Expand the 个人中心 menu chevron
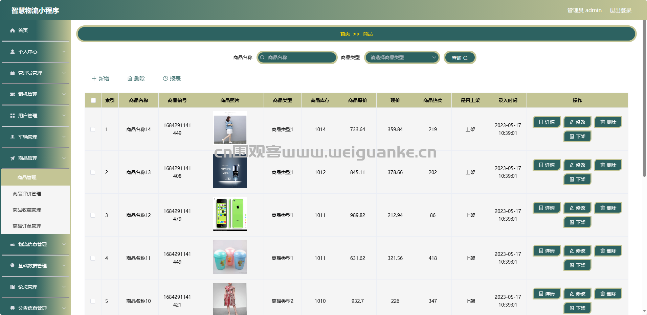Image resolution: width=647 pixels, height=315 pixels. coord(64,52)
